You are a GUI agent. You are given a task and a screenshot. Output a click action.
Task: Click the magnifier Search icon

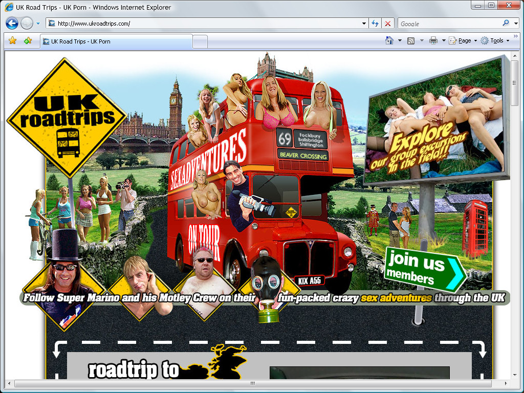(506, 23)
